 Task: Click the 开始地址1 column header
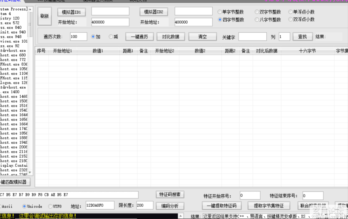pos(63,51)
